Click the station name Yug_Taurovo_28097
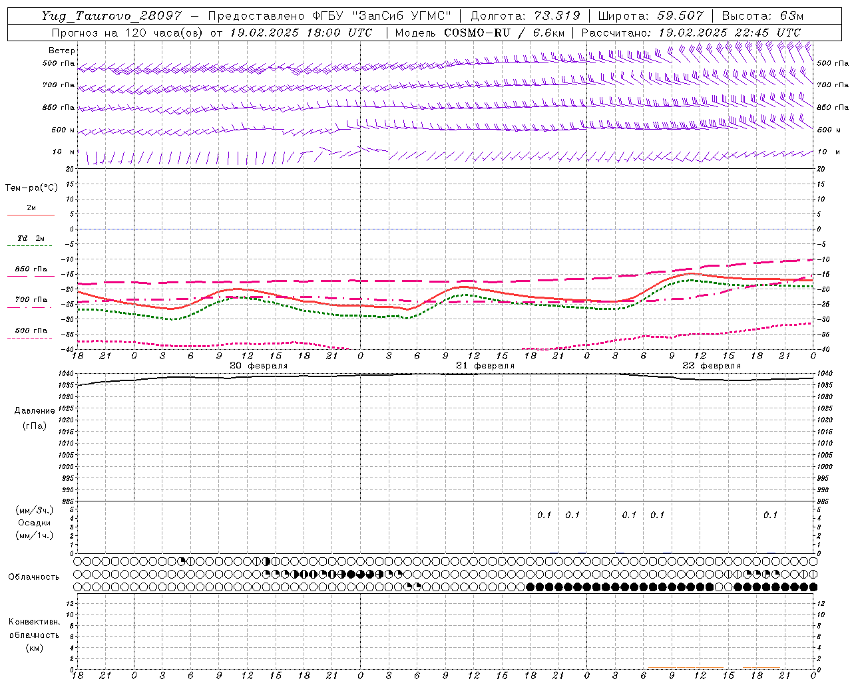852x681 pixels. click(111, 16)
